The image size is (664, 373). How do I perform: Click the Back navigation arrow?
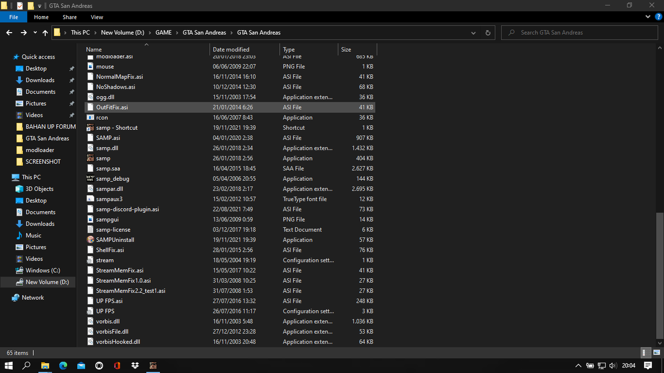(x=9, y=32)
